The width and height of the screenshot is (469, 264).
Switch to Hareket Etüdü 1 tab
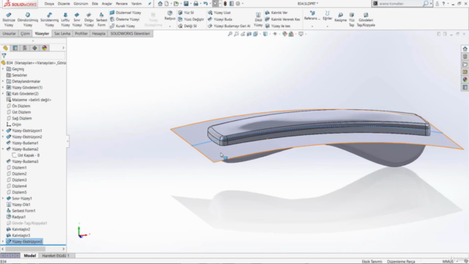[x=56, y=256]
